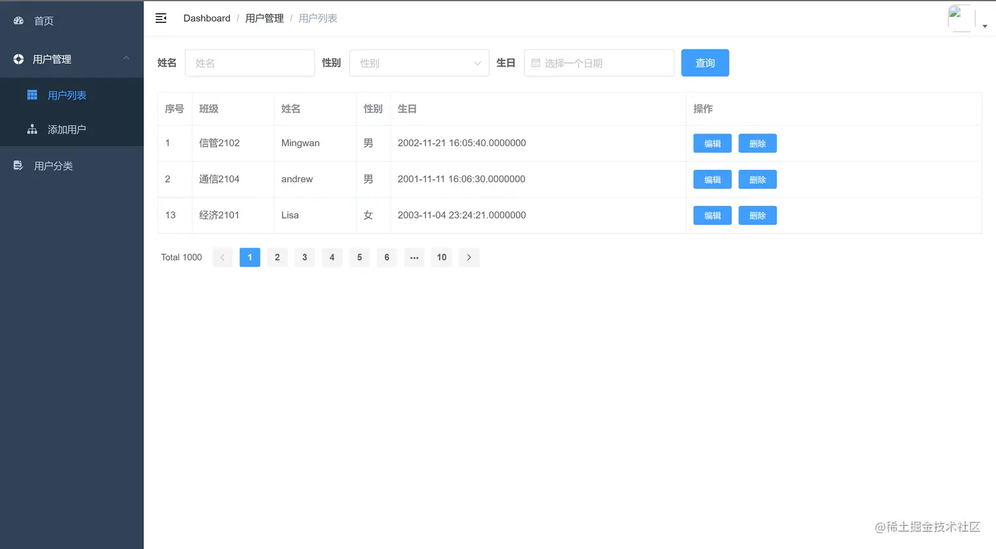
Task: Jump to page 10 in pagination
Action: pyautogui.click(x=442, y=257)
